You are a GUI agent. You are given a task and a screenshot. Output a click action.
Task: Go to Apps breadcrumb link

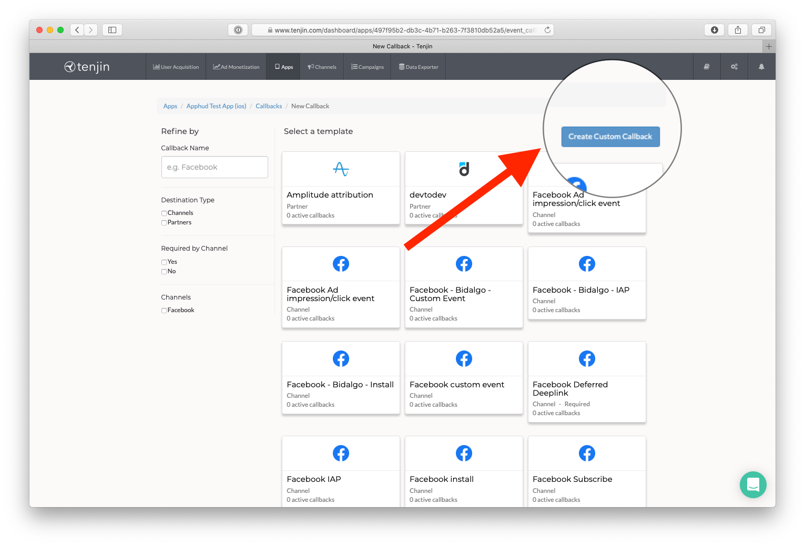tap(170, 106)
